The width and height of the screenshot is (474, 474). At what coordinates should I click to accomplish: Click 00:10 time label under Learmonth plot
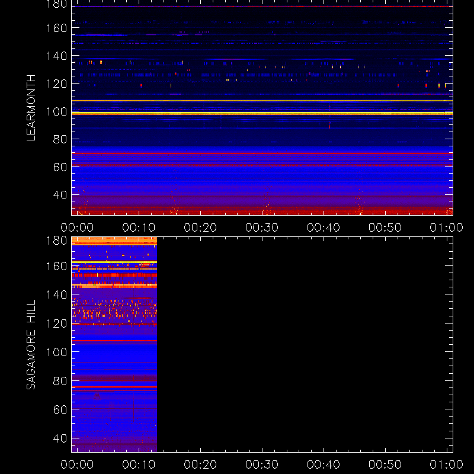[139, 228]
